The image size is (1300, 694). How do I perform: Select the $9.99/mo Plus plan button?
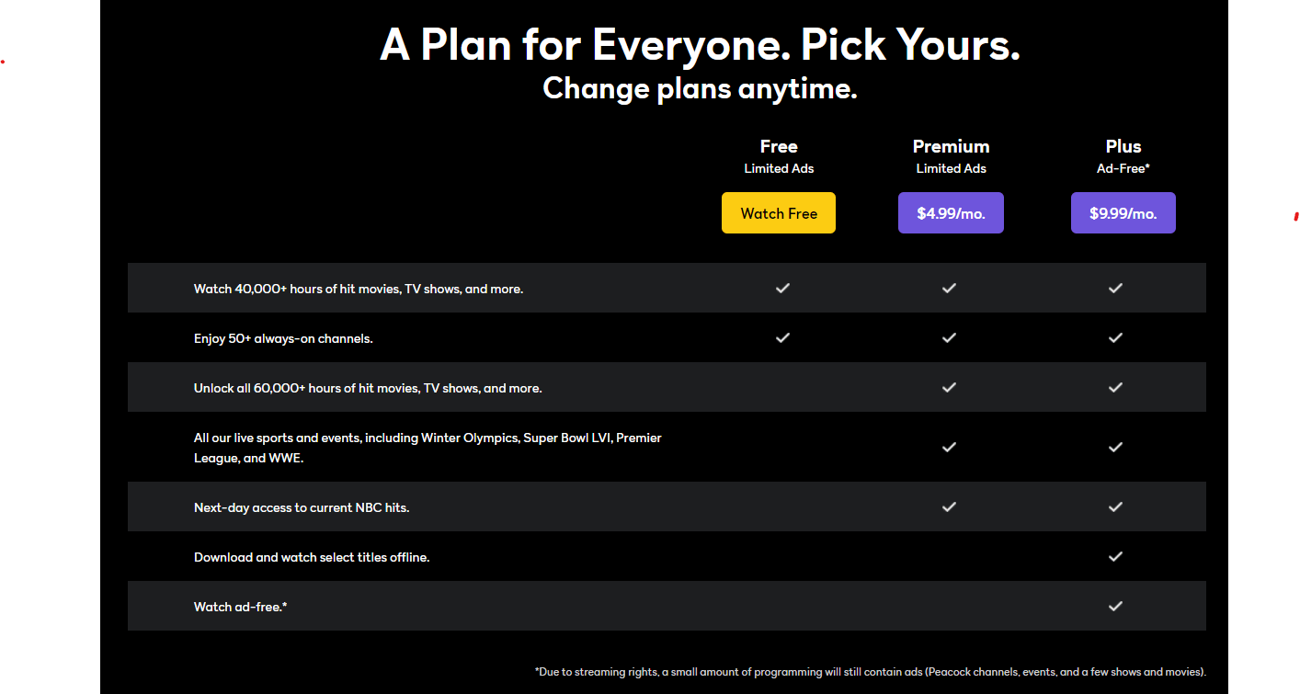1123,212
